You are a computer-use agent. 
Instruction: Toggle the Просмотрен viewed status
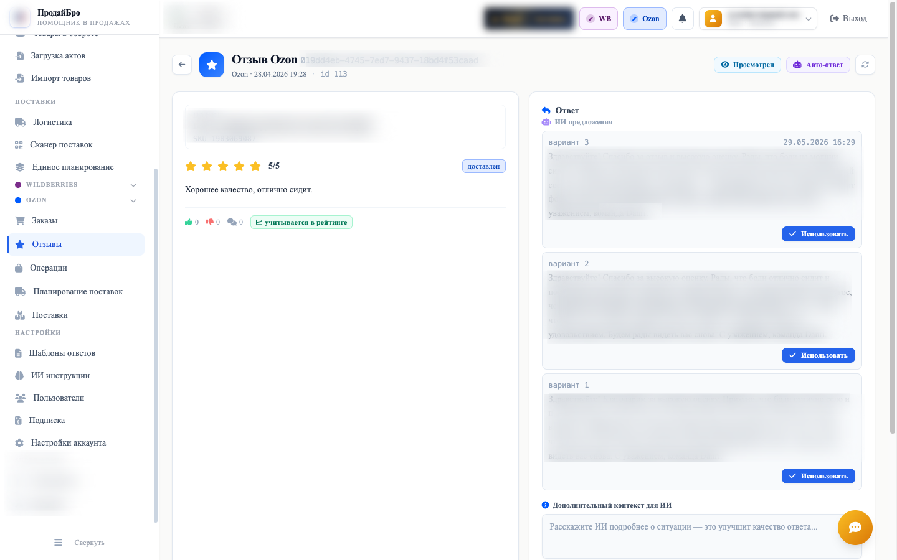tap(747, 65)
